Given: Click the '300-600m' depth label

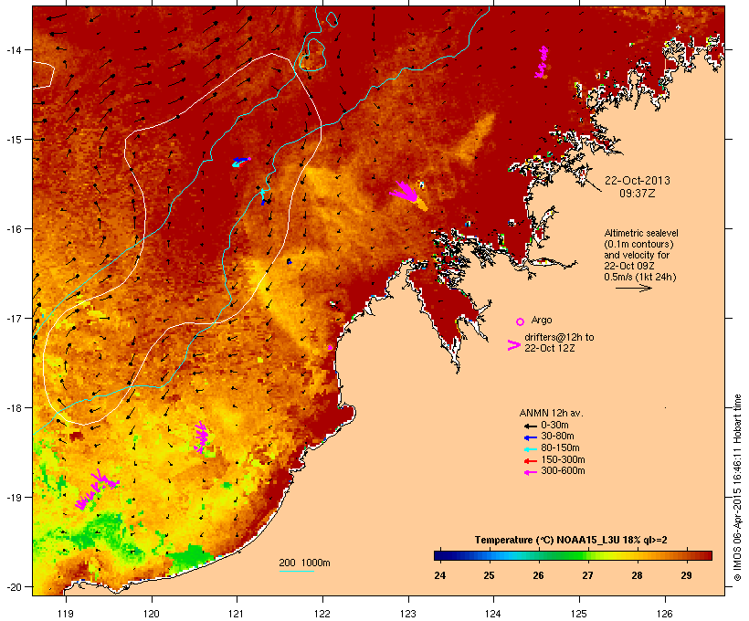Looking at the screenshot, I should tap(563, 470).
